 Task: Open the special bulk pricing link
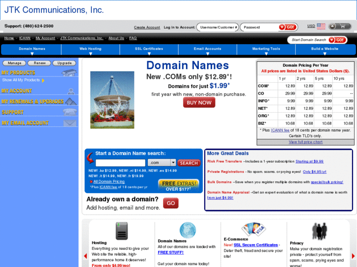[x=327, y=182]
